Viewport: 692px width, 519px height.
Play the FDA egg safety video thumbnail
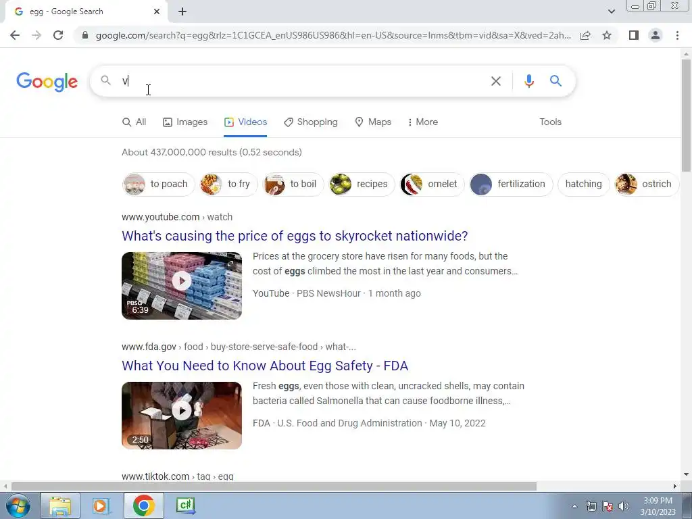(182, 416)
